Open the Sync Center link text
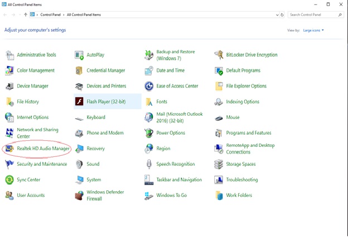 click(28, 180)
